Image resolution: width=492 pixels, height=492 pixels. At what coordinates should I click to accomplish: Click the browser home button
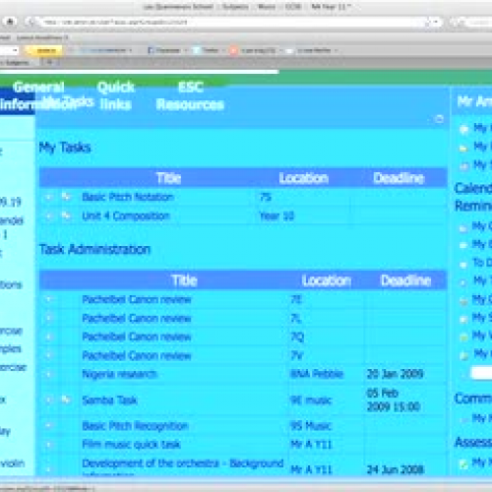click(x=10, y=22)
